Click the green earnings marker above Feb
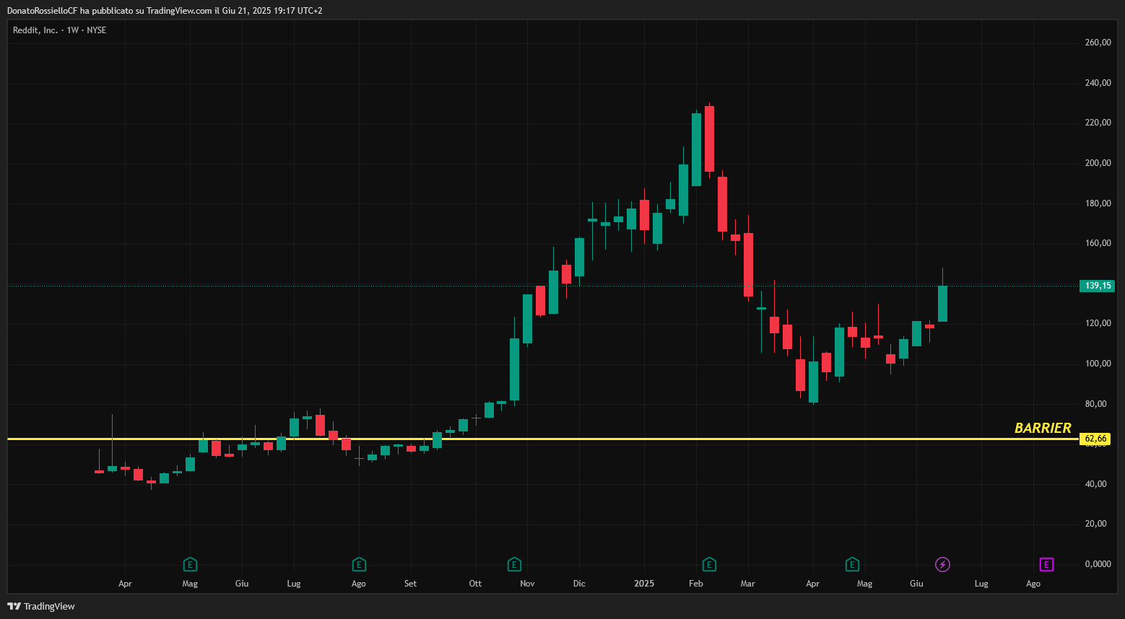Viewport: 1125px width, 619px height. tap(709, 564)
